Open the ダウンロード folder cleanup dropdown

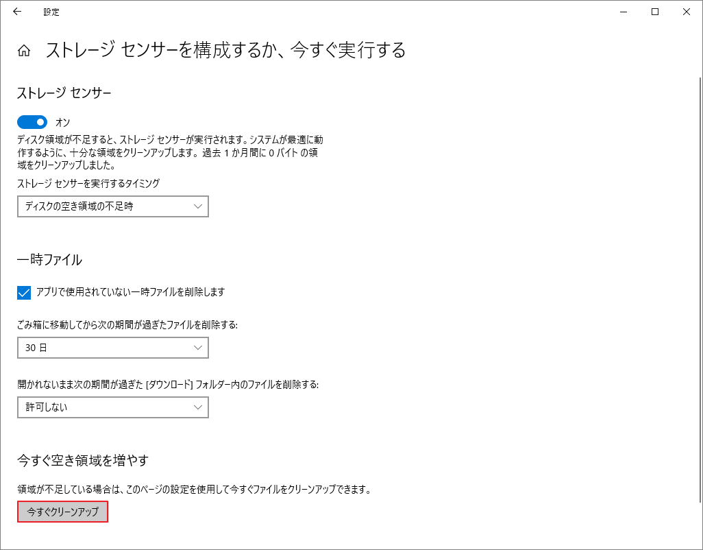coord(112,407)
